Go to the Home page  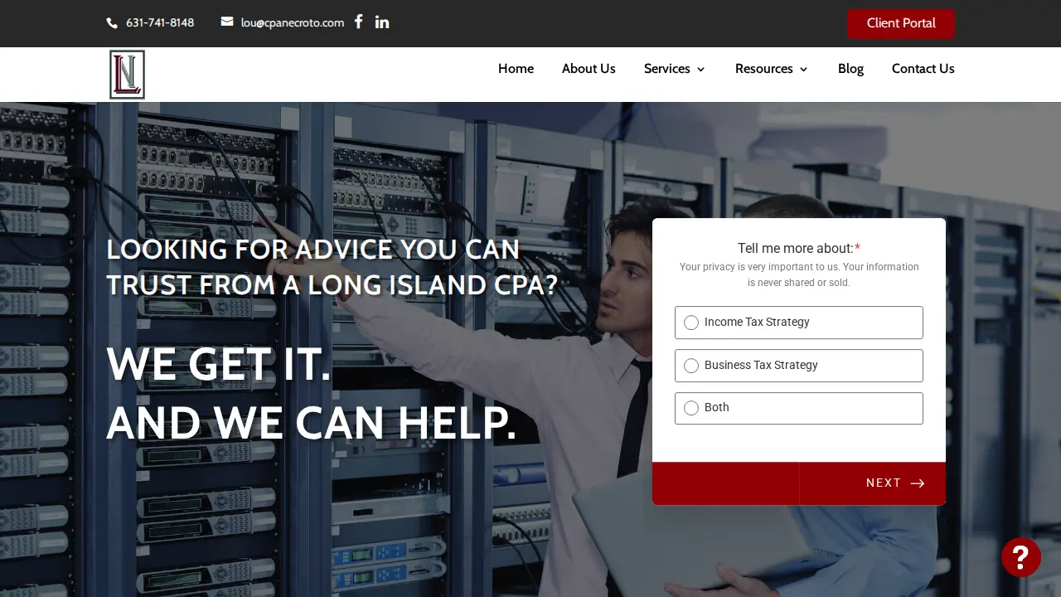coord(516,69)
